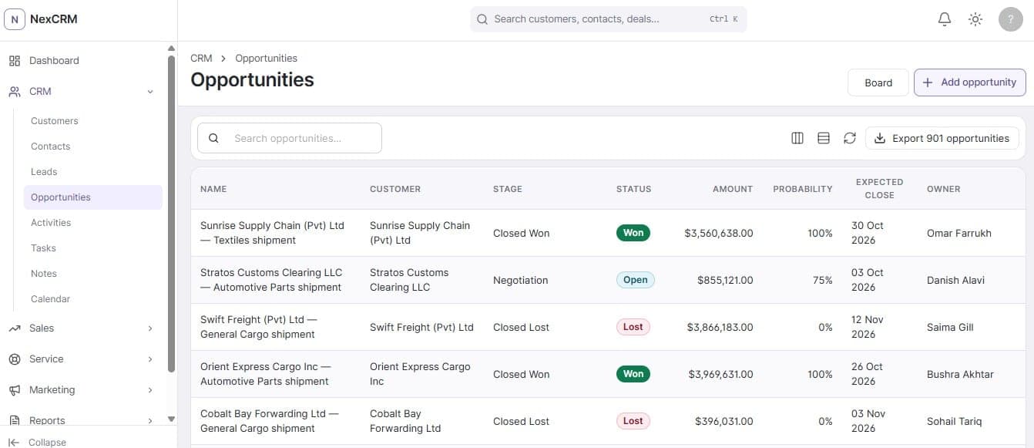The image size is (1034, 448).
Task: Focus the global search field
Action: coord(608,19)
